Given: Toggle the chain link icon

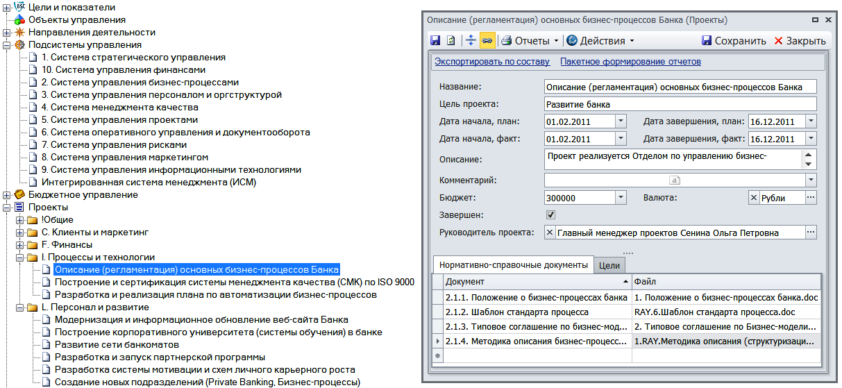Looking at the screenshot, I should [487, 40].
